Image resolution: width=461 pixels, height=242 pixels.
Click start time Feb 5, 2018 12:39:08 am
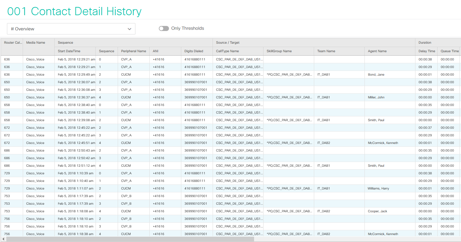pos(76,120)
